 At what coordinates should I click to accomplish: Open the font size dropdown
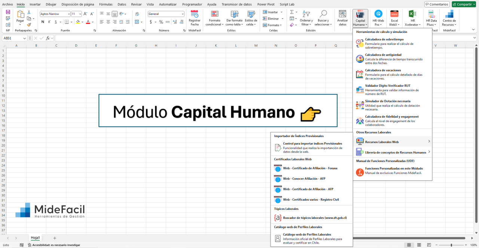tap(80, 14)
